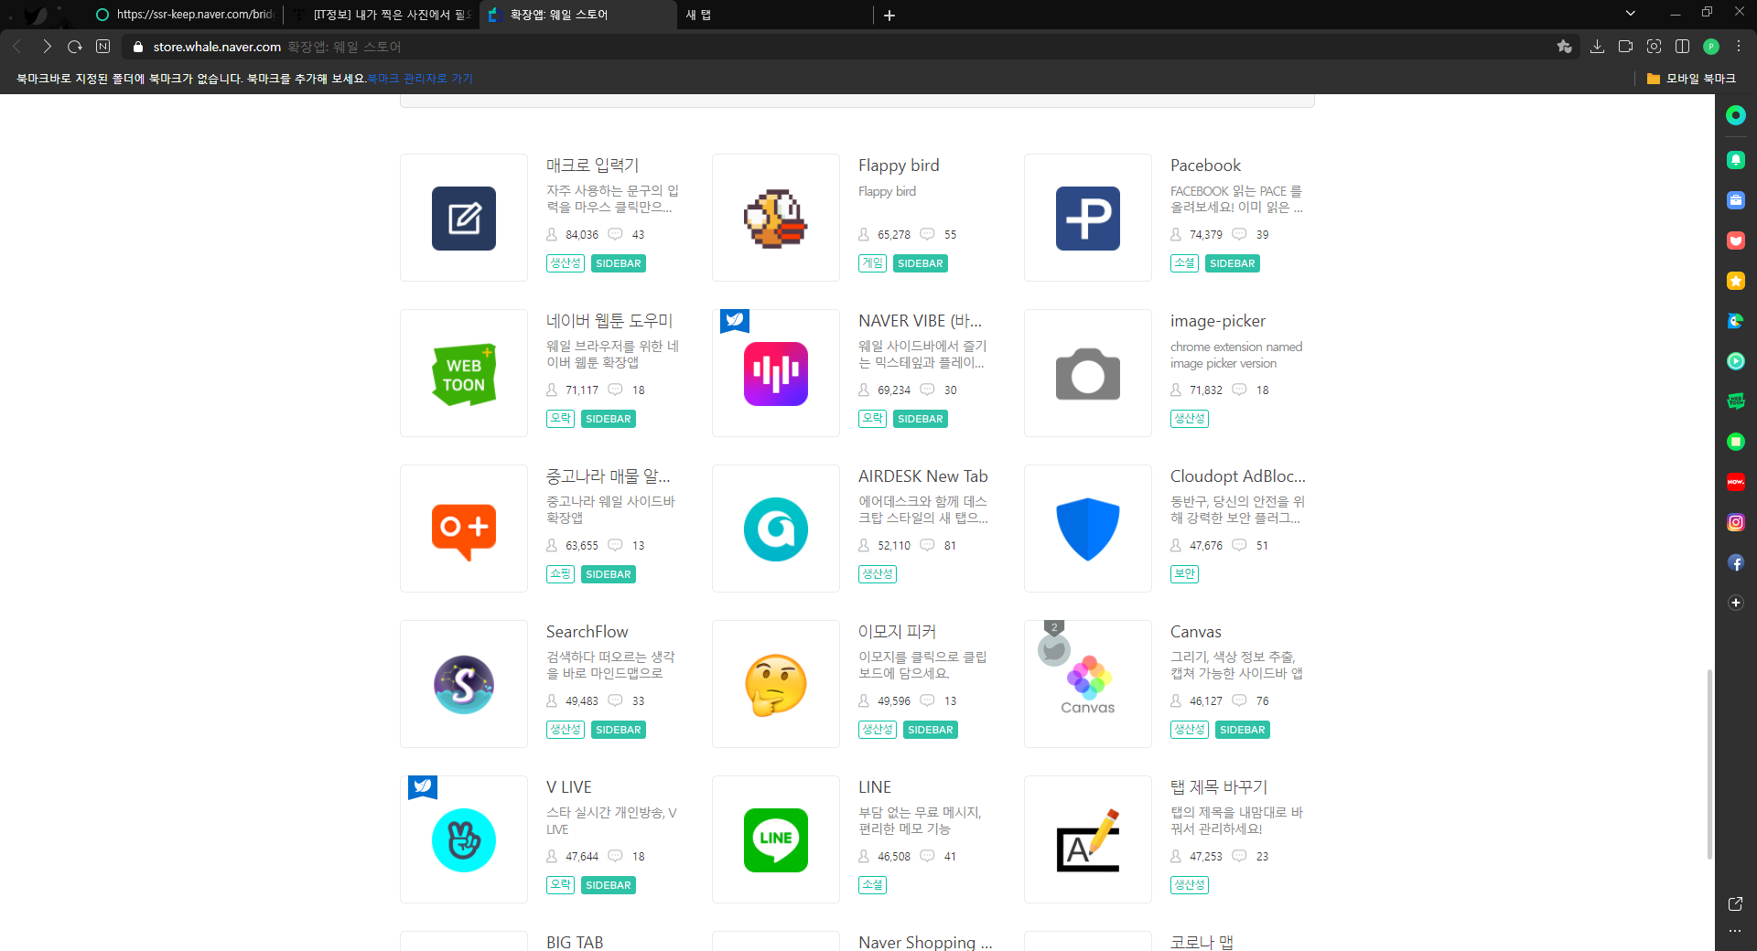The height and width of the screenshot is (951, 1757).
Task: Click the N site info icon
Action: click(x=103, y=47)
